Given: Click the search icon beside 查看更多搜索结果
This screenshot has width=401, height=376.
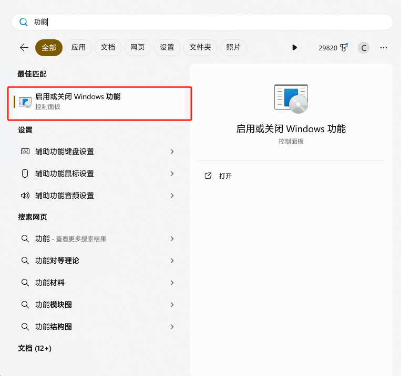Looking at the screenshot, I should point(25,239).
